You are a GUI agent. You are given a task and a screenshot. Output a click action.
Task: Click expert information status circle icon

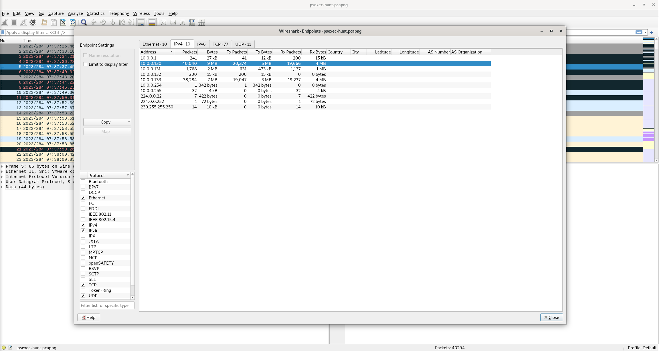pos(4,348)
